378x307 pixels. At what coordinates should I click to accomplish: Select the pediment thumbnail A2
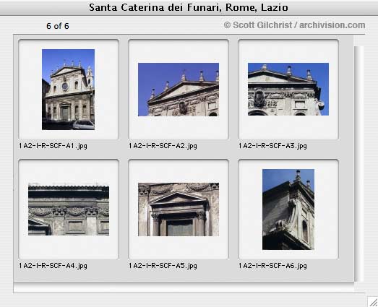pos(179,90)
